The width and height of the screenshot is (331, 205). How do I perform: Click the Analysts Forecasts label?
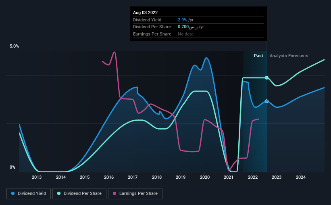pyautogui.click(x=289, y=56)
